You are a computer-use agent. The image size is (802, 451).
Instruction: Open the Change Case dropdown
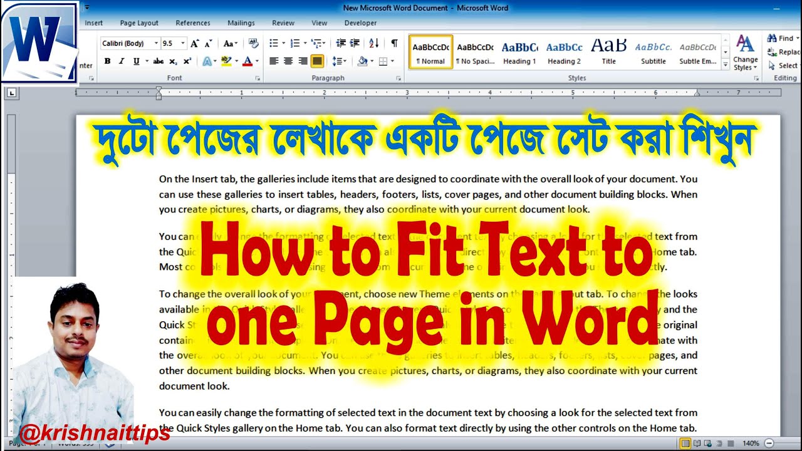[x=230, y=43]
